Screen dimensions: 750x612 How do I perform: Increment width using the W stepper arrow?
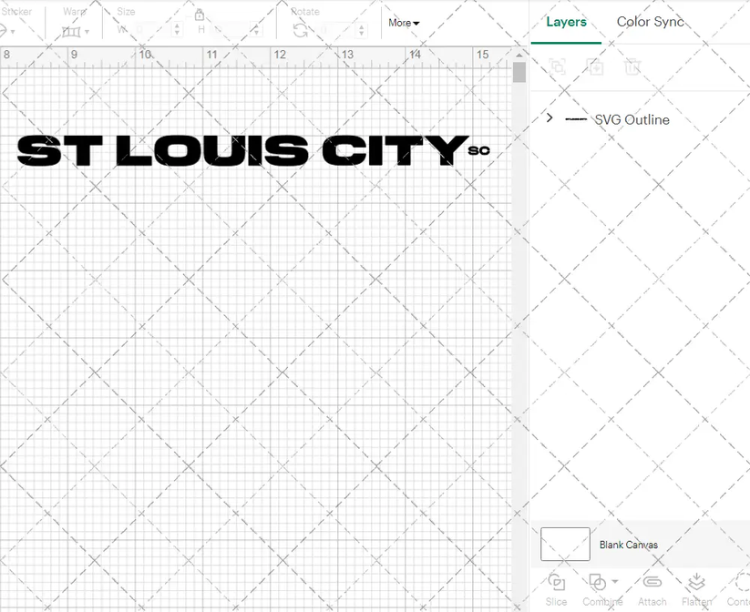pyautogui.click(x=179, y=25)
